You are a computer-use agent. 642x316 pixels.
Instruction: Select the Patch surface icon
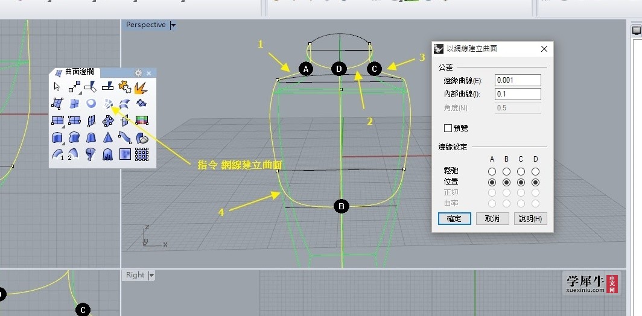coord(141,103)
